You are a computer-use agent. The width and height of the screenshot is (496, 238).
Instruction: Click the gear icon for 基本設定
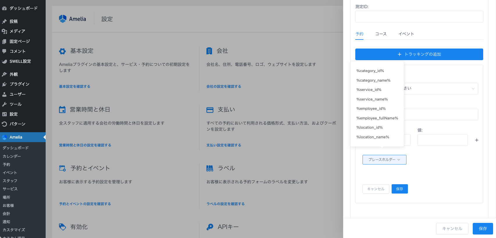point(62,51)
